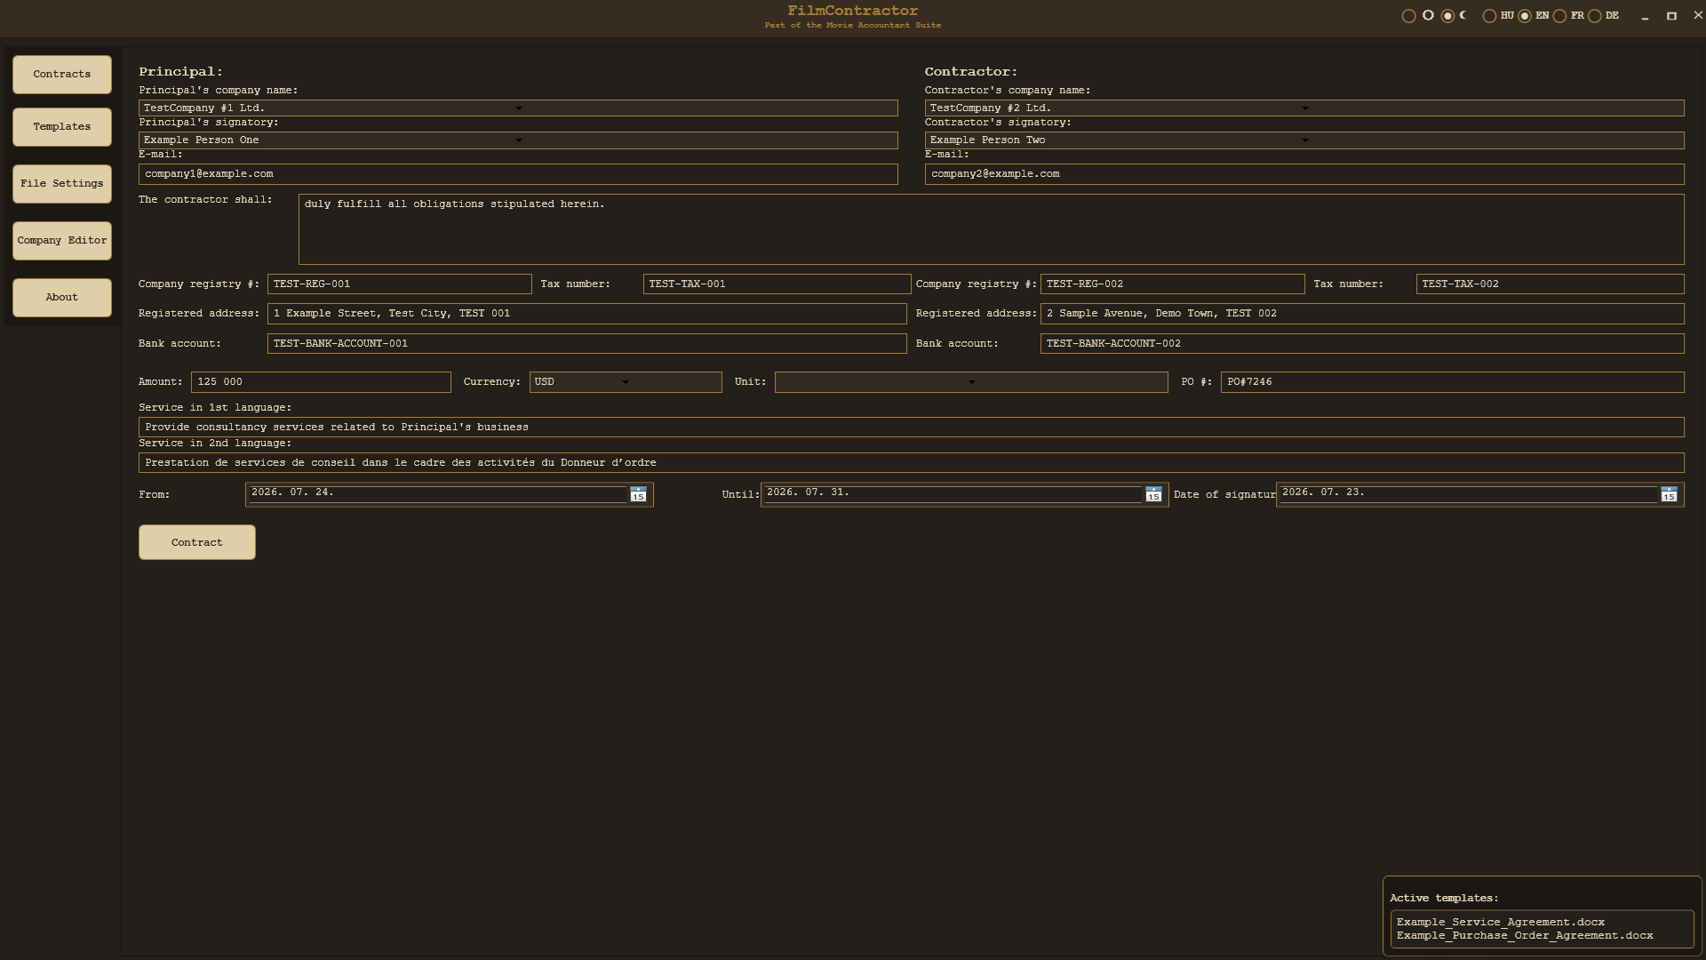
Task: Expand Principal's company name dropdown
Action: tap(518, 108)
